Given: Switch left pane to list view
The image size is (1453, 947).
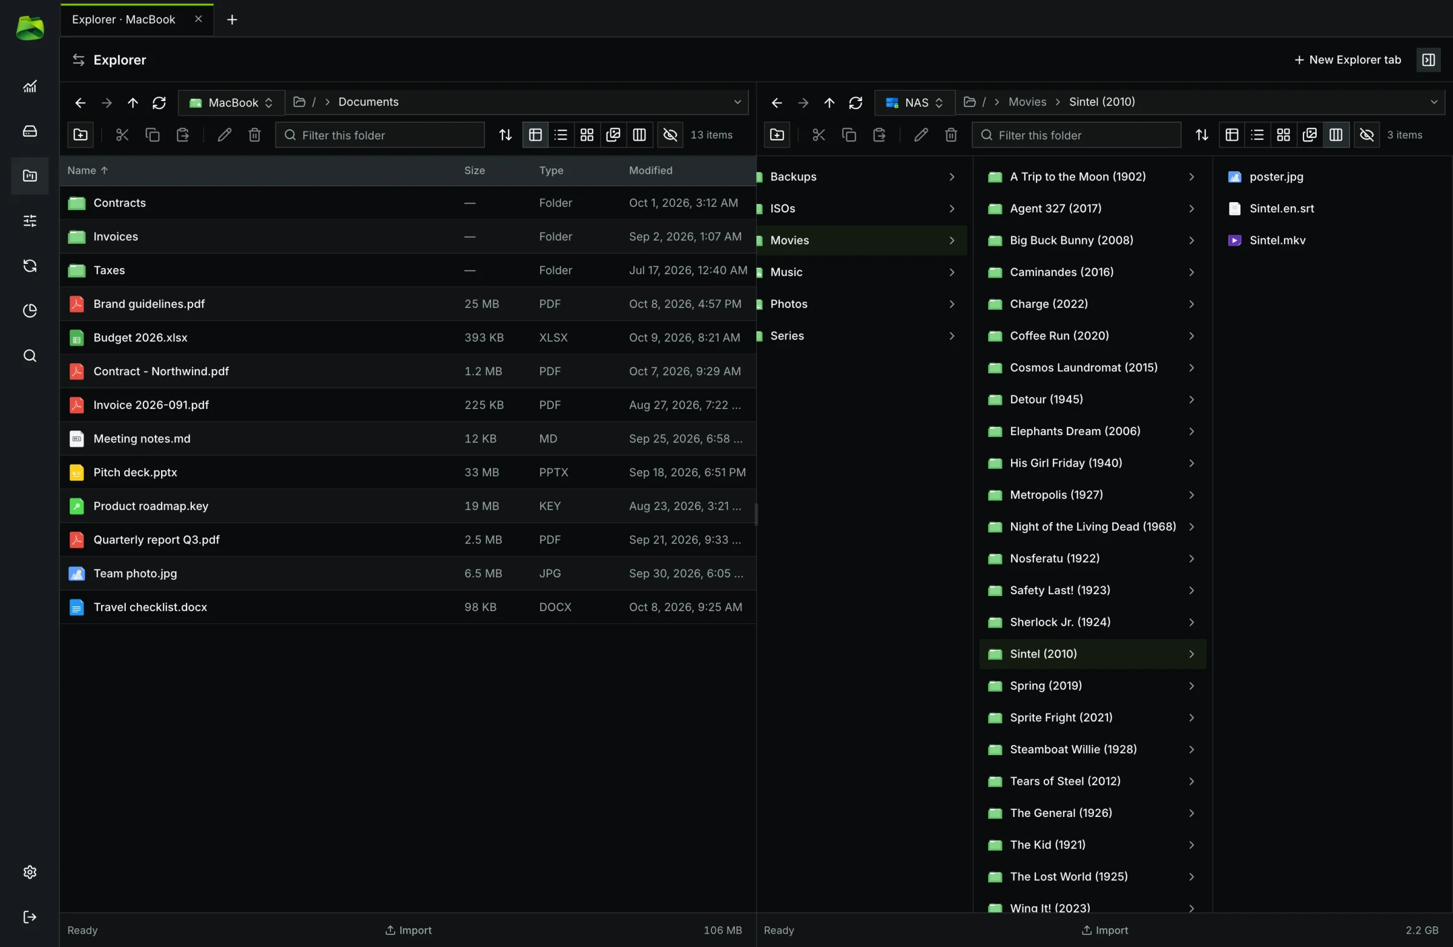Looking at the screenshot, I should (561, 135).
